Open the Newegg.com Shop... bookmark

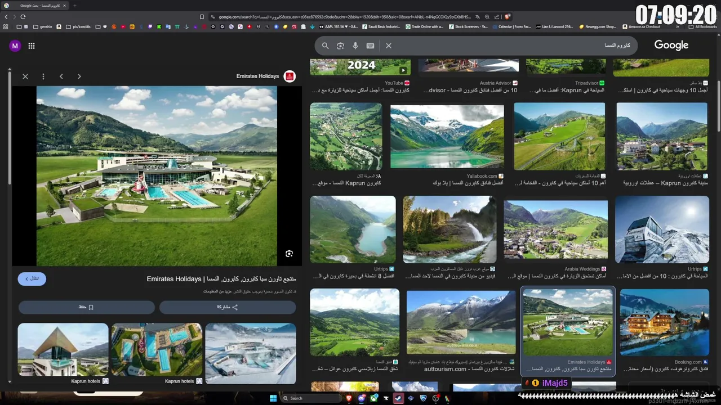[598, 26]
